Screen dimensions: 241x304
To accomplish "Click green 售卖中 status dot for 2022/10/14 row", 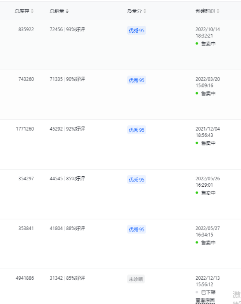I will 197,43.
